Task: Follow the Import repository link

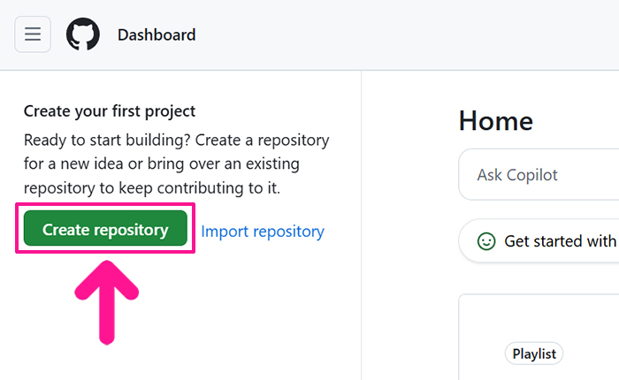Action: click(x=263, y=232)
